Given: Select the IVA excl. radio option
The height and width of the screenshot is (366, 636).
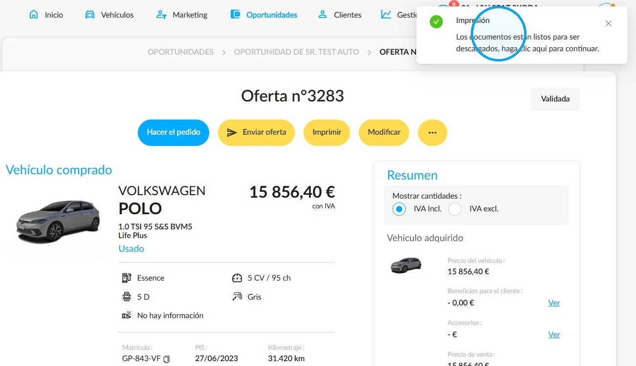Looking at the screenshot, I should [455, 209].
